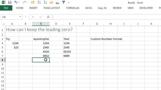
Task: Select cell E7 containing 0009
Action: click(x=70, y=56)
